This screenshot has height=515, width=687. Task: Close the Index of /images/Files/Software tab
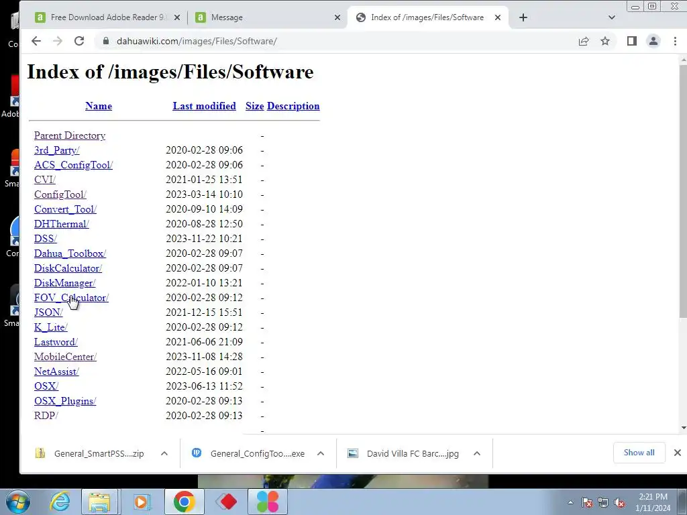(498, 17)
